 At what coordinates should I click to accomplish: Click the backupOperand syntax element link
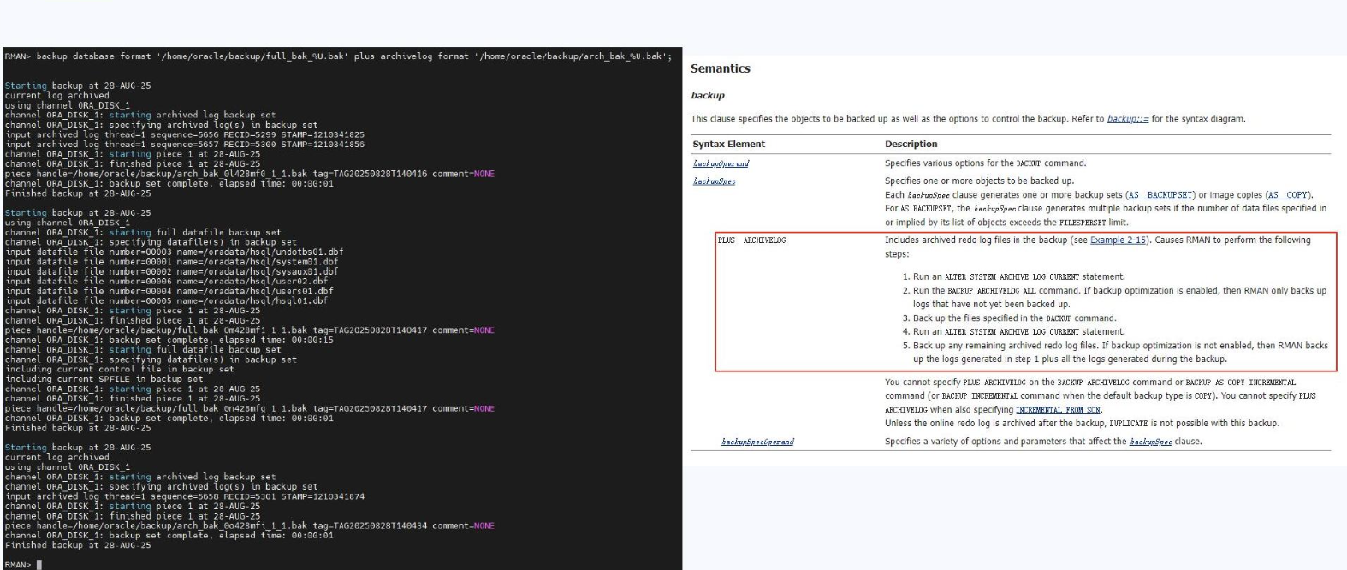pos(721,163)
